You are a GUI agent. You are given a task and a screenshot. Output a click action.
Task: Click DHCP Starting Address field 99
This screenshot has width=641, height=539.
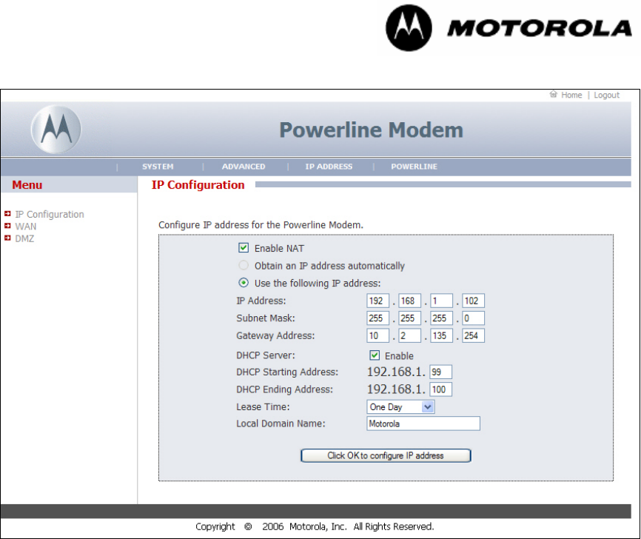(x=440, y=372)
